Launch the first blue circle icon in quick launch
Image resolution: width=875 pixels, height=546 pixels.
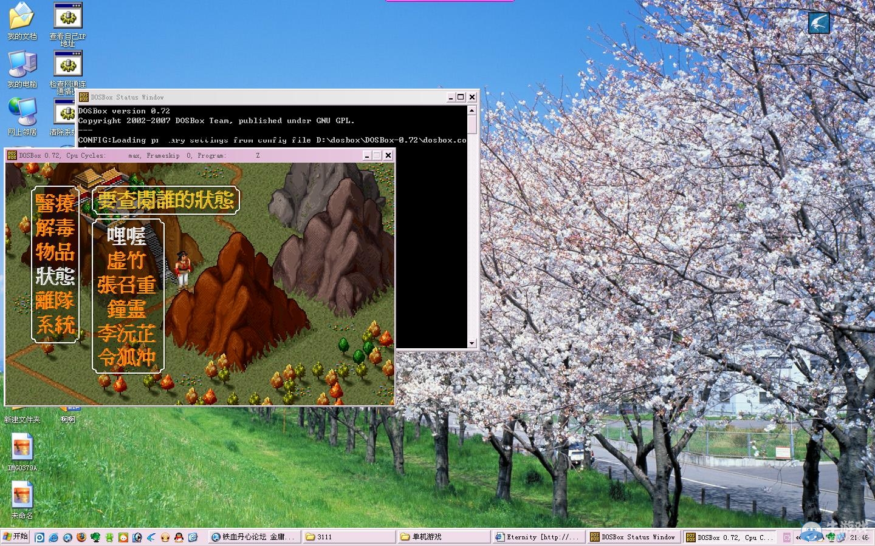point(39,538)
